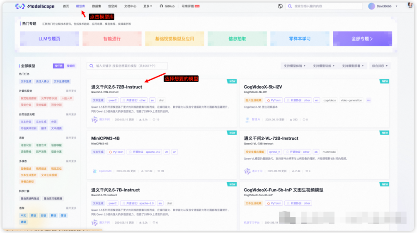
Task: Open the 通义千问2-VL-72B-Instruct model
Action: click(271, 138)
